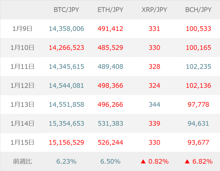Select the 1月12日 row label
220x171 pixels.
click(x=22, y=85)
